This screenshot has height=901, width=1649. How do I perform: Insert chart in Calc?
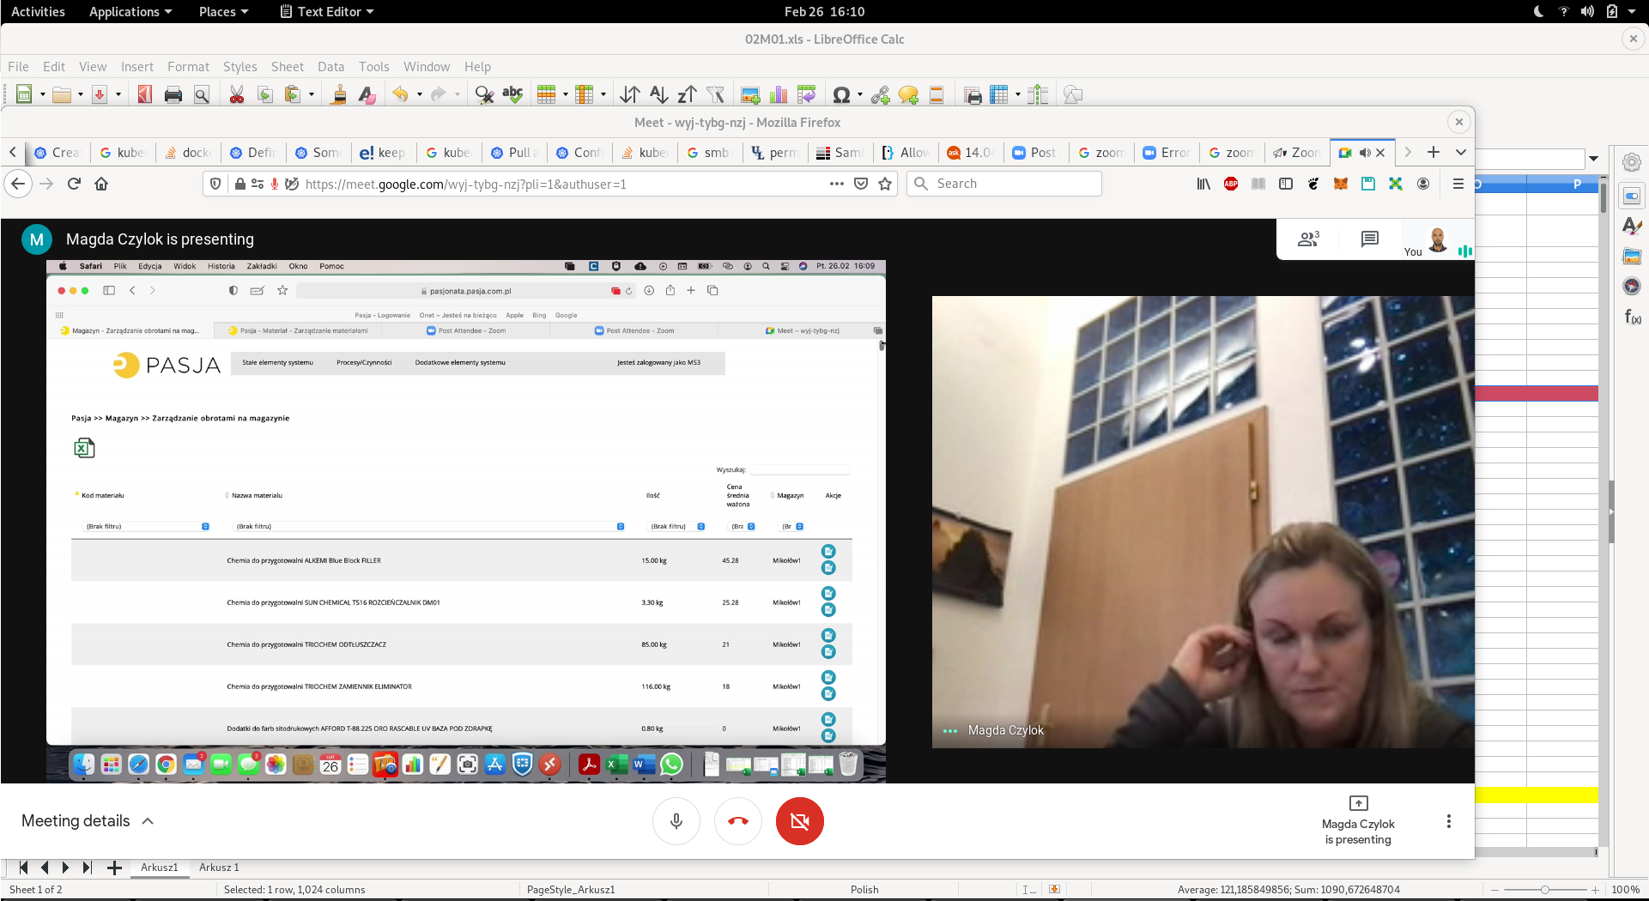pyautogui.click(x=779, y=94)
